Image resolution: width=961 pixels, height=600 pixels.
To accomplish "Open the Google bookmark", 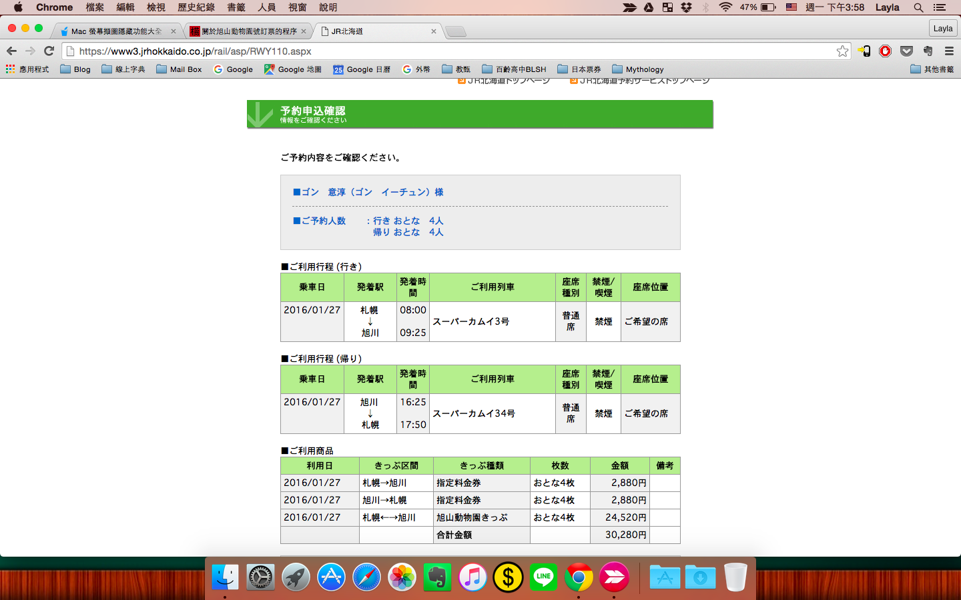I will pos(233,69).
